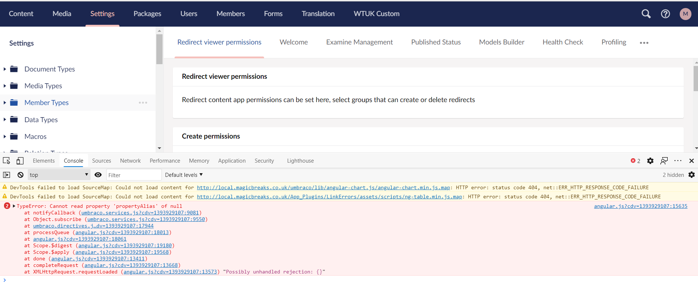Open the Umbraco backoffice search icon
The width and height of the screenshot is (698, 303).
pyautogui.click(x=646, y=14)
